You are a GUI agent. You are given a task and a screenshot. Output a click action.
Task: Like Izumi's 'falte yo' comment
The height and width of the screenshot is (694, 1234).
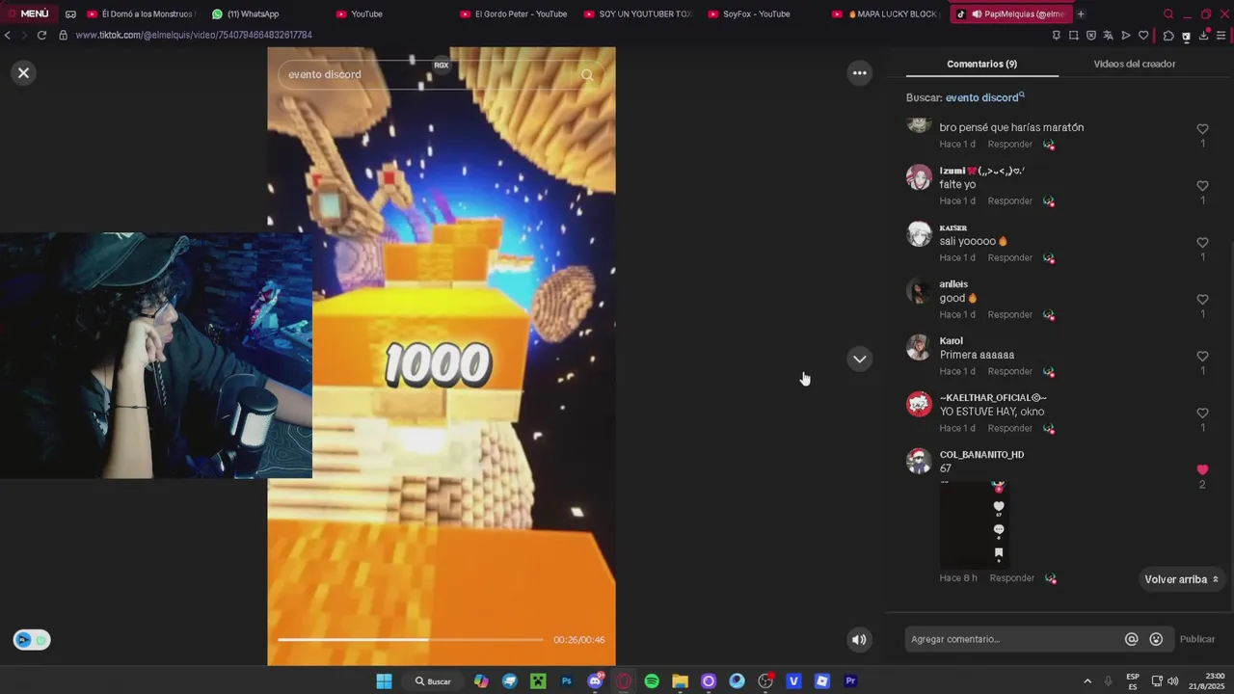tap(1202, 186)
